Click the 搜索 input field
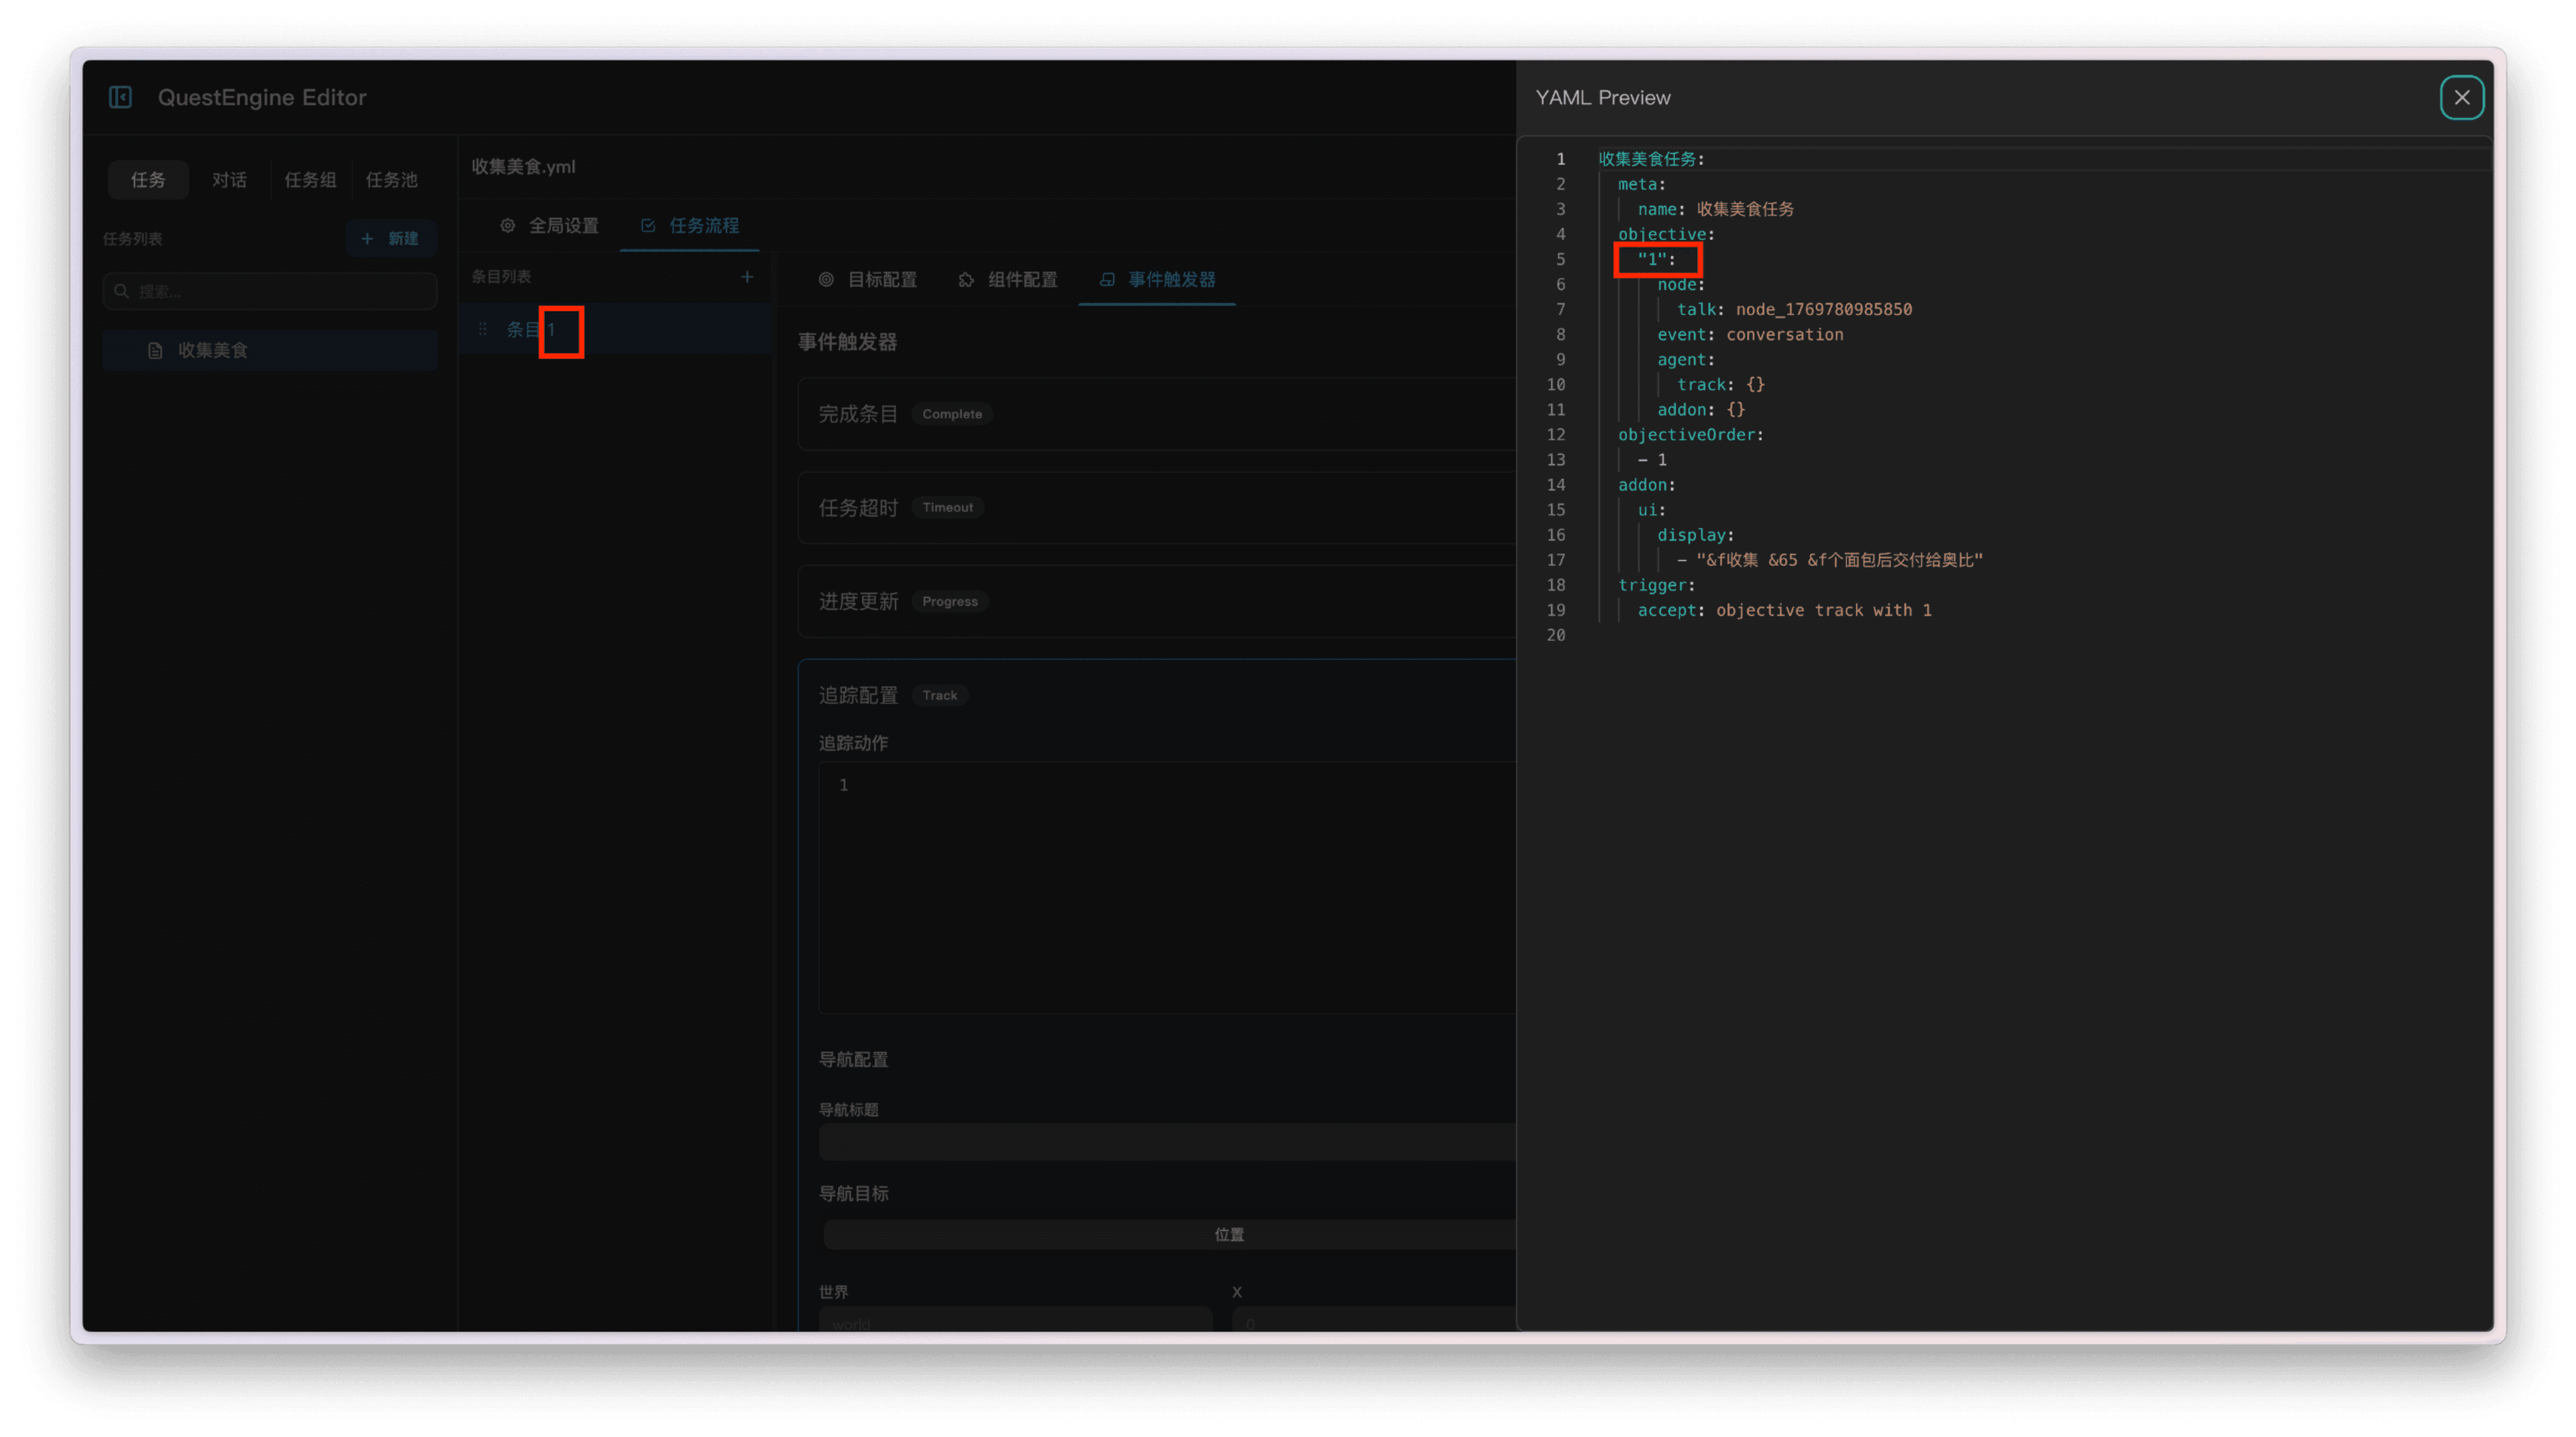The image size is (2576, 1437). (x=280, y=291)
